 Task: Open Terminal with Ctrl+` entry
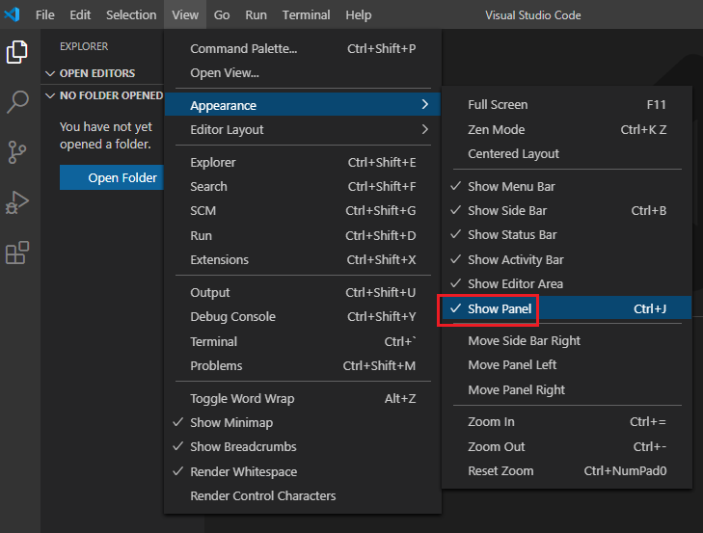[303, 341]
